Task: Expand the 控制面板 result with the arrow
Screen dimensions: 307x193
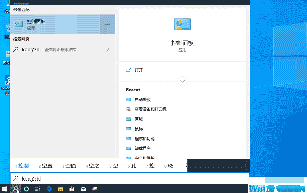Action: pos(108,25)
